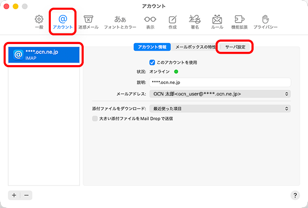The width and height of the screenshot is (308, 208).
Task: Switch to メールボックスの特性 tab
Action: 195,47
